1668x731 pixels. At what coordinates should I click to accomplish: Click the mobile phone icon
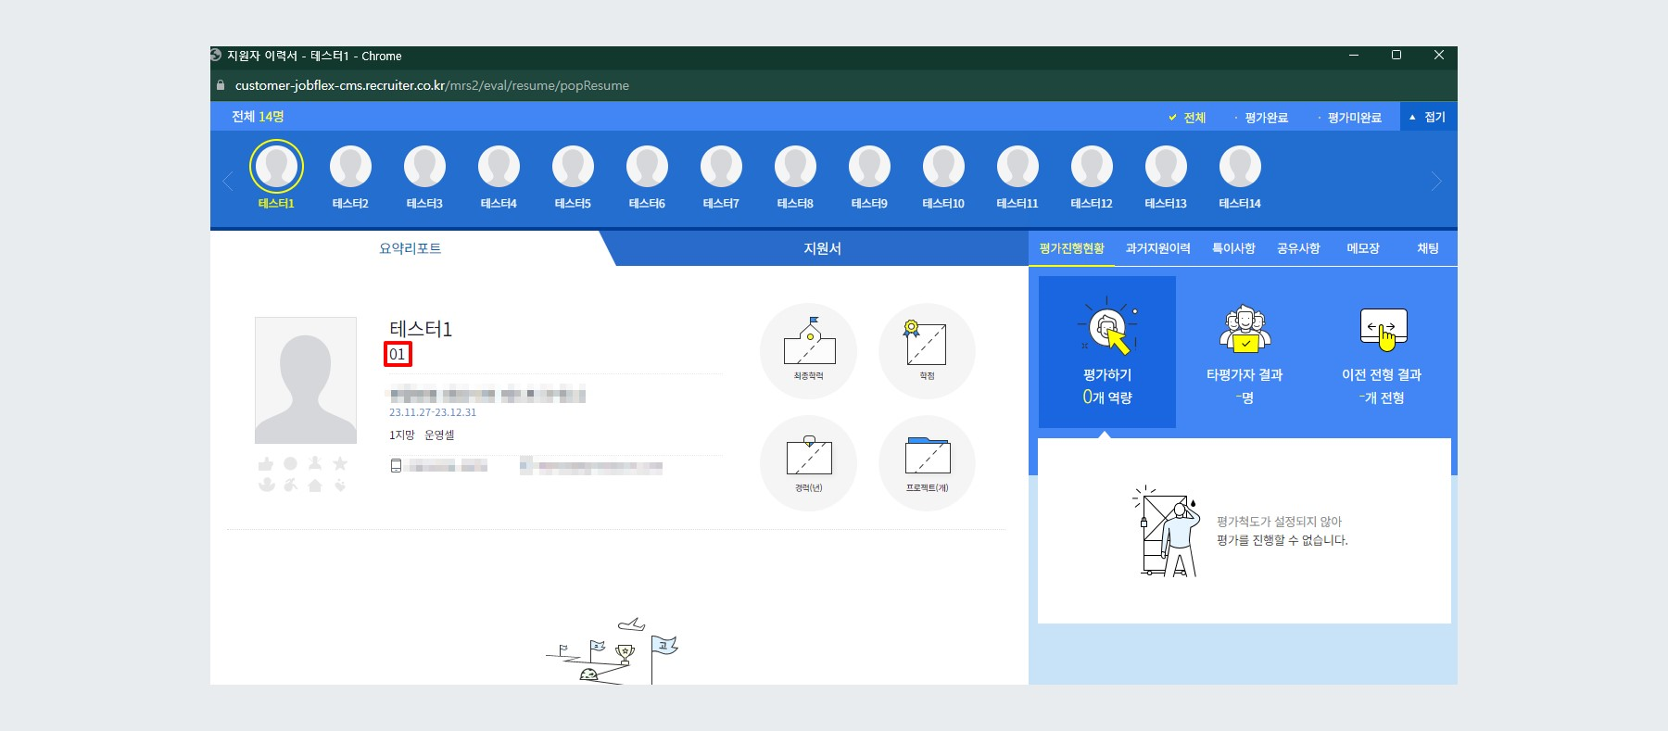396,465
